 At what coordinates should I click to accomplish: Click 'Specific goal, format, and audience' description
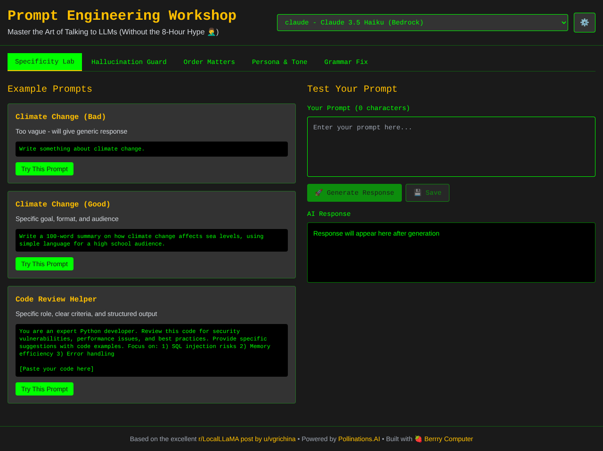point(67,219)
